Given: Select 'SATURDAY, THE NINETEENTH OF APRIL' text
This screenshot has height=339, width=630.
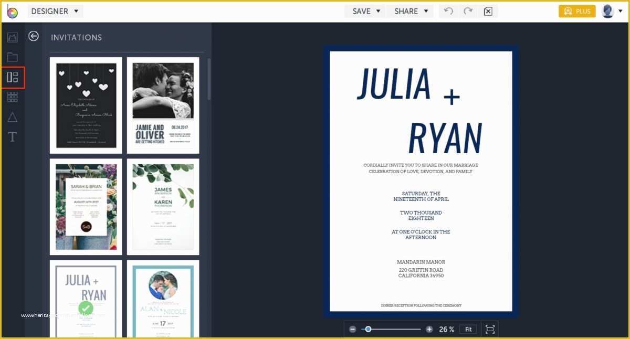Looking at the screenshot, I should [421, 196].
